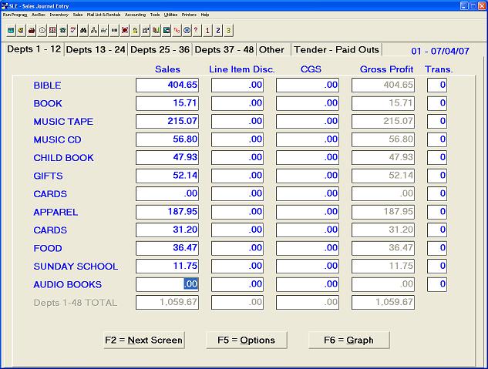Click the calendar-style red grid toolbar icon
The height and width of the screenshot is (369, 488).
(52, 31)
